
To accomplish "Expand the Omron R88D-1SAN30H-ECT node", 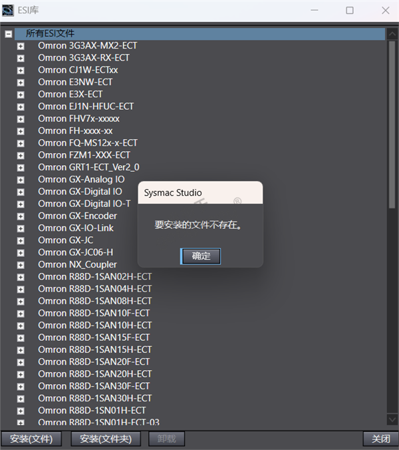I will (21, 399).
